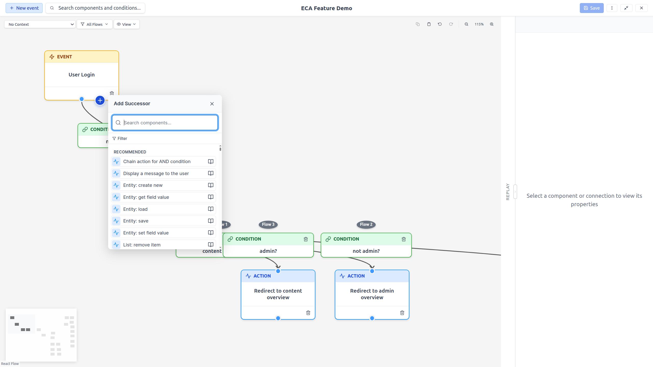Screen dimensions: 653x367
Task: Open documentation for 'Display a message to the user'
Action: (210, 173)
